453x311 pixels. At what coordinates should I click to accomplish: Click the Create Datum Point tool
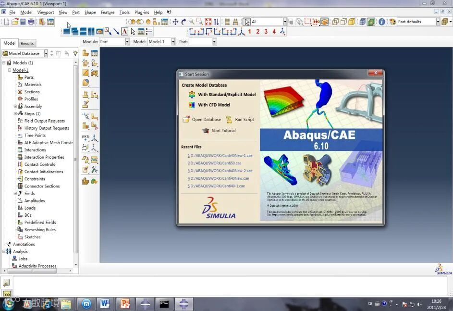(86, 138)
